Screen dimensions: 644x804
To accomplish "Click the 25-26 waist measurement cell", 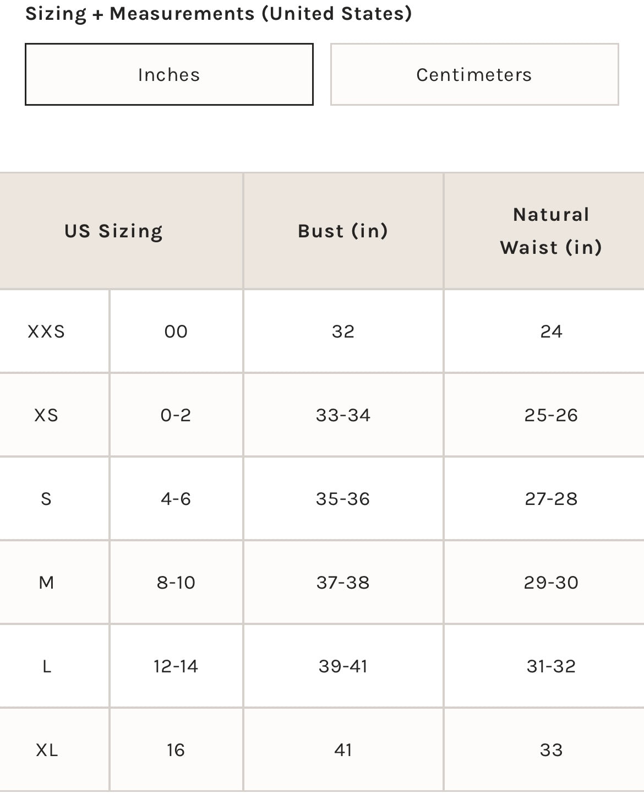I will pyautogui.click(x=551, y=415).
